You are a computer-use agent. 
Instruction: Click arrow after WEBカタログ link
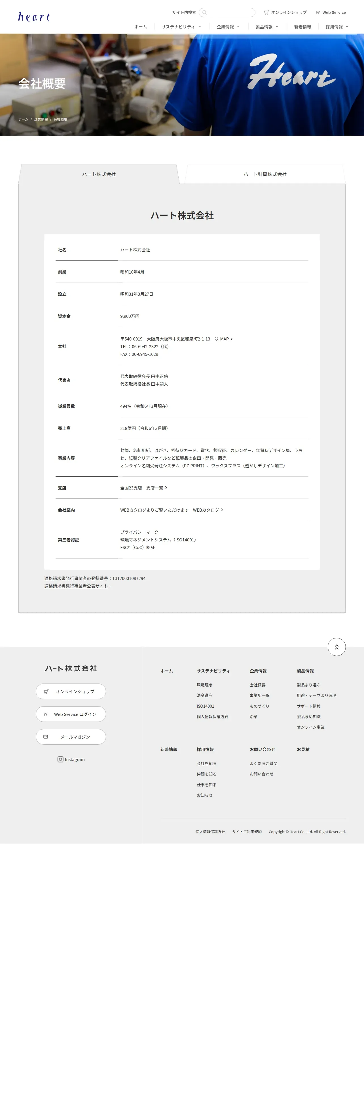pos(222,510)
